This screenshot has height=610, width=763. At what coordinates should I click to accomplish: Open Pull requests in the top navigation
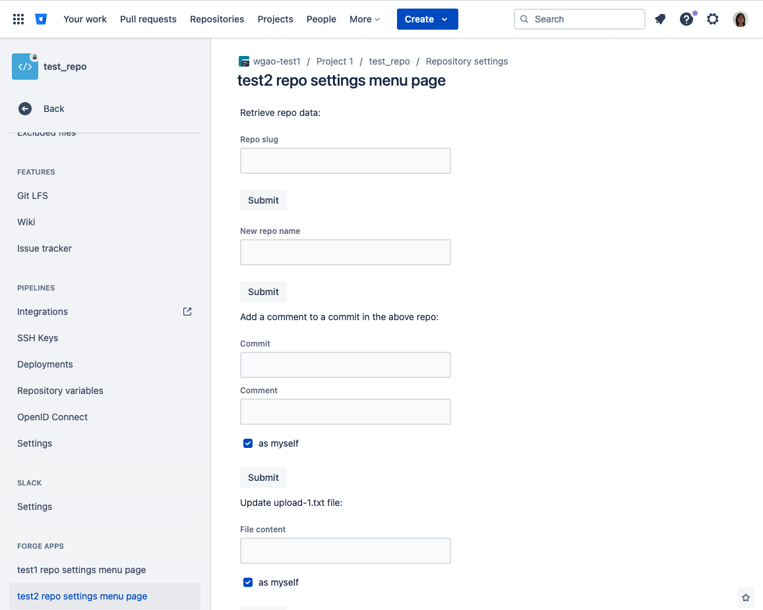tap(148, 19)
